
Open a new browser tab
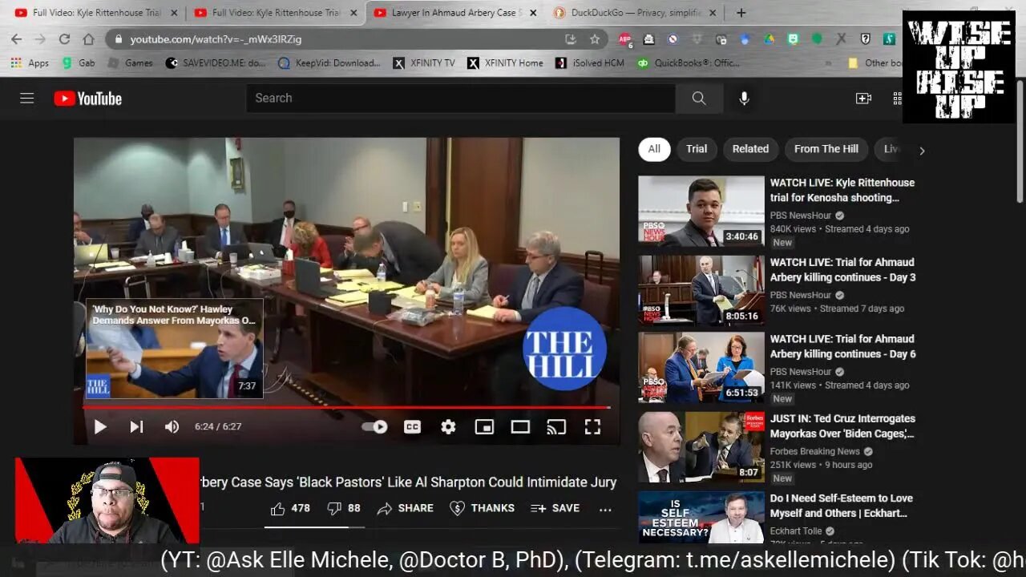click(x=741, y=13)
